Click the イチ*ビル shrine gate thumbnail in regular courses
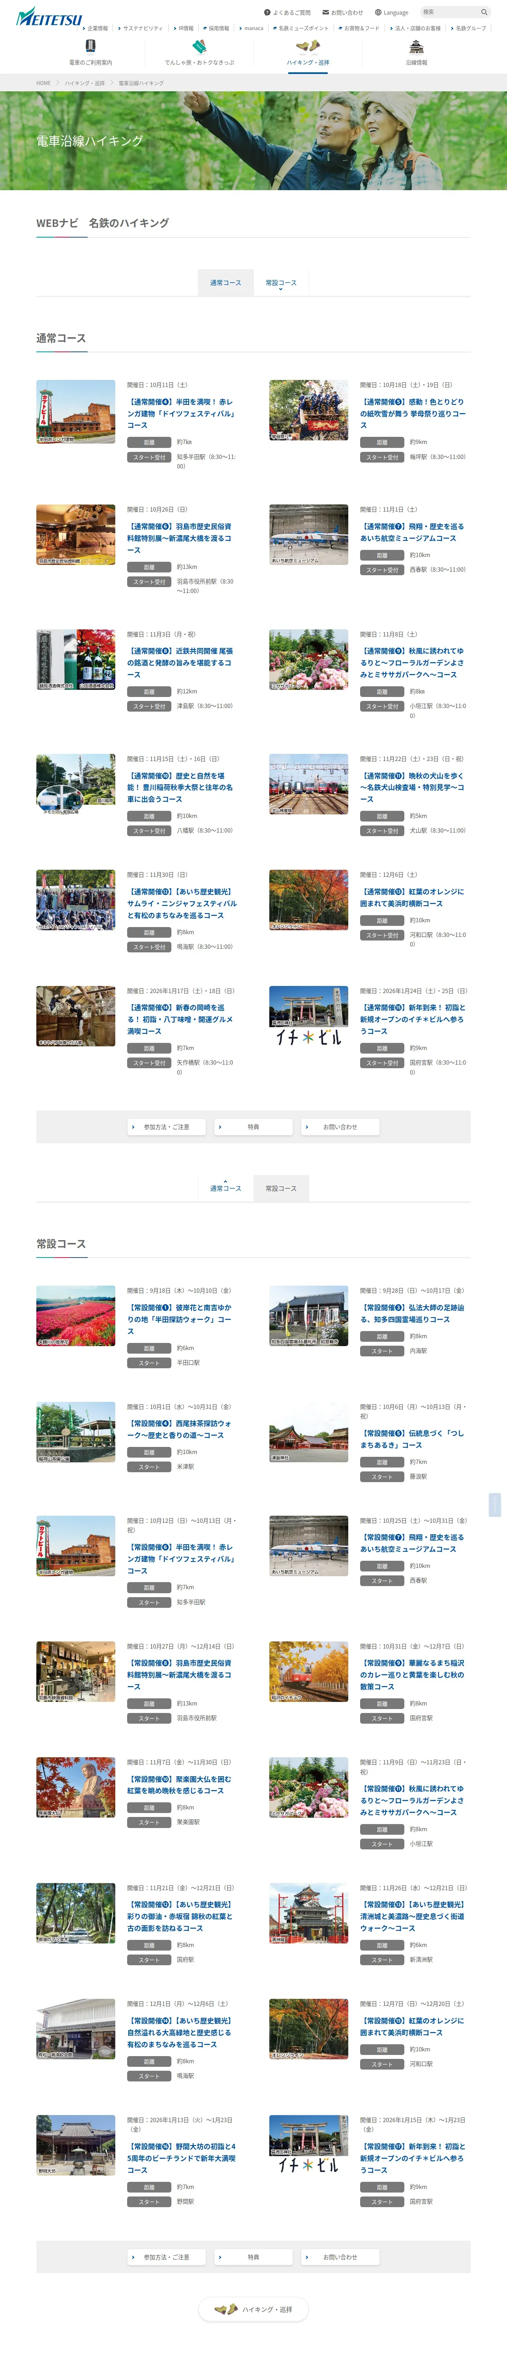507x2372 pixels. 308,1016
